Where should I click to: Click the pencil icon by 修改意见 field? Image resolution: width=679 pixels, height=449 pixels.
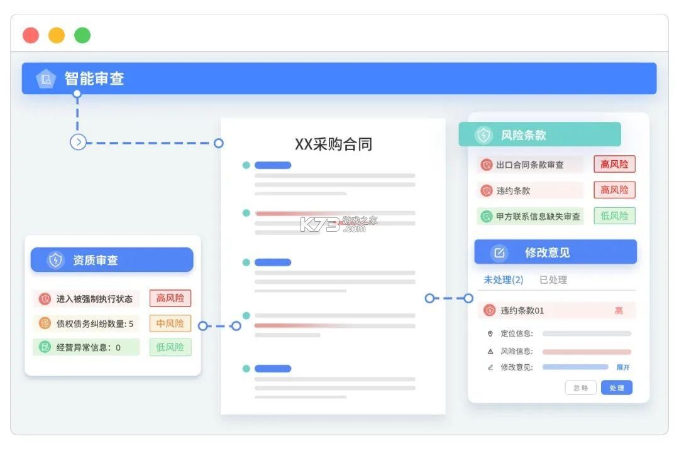[x=490, y=367]
